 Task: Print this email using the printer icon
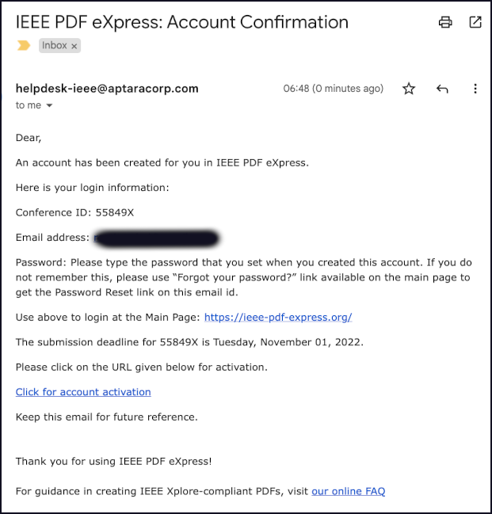[x=445, y=22]
